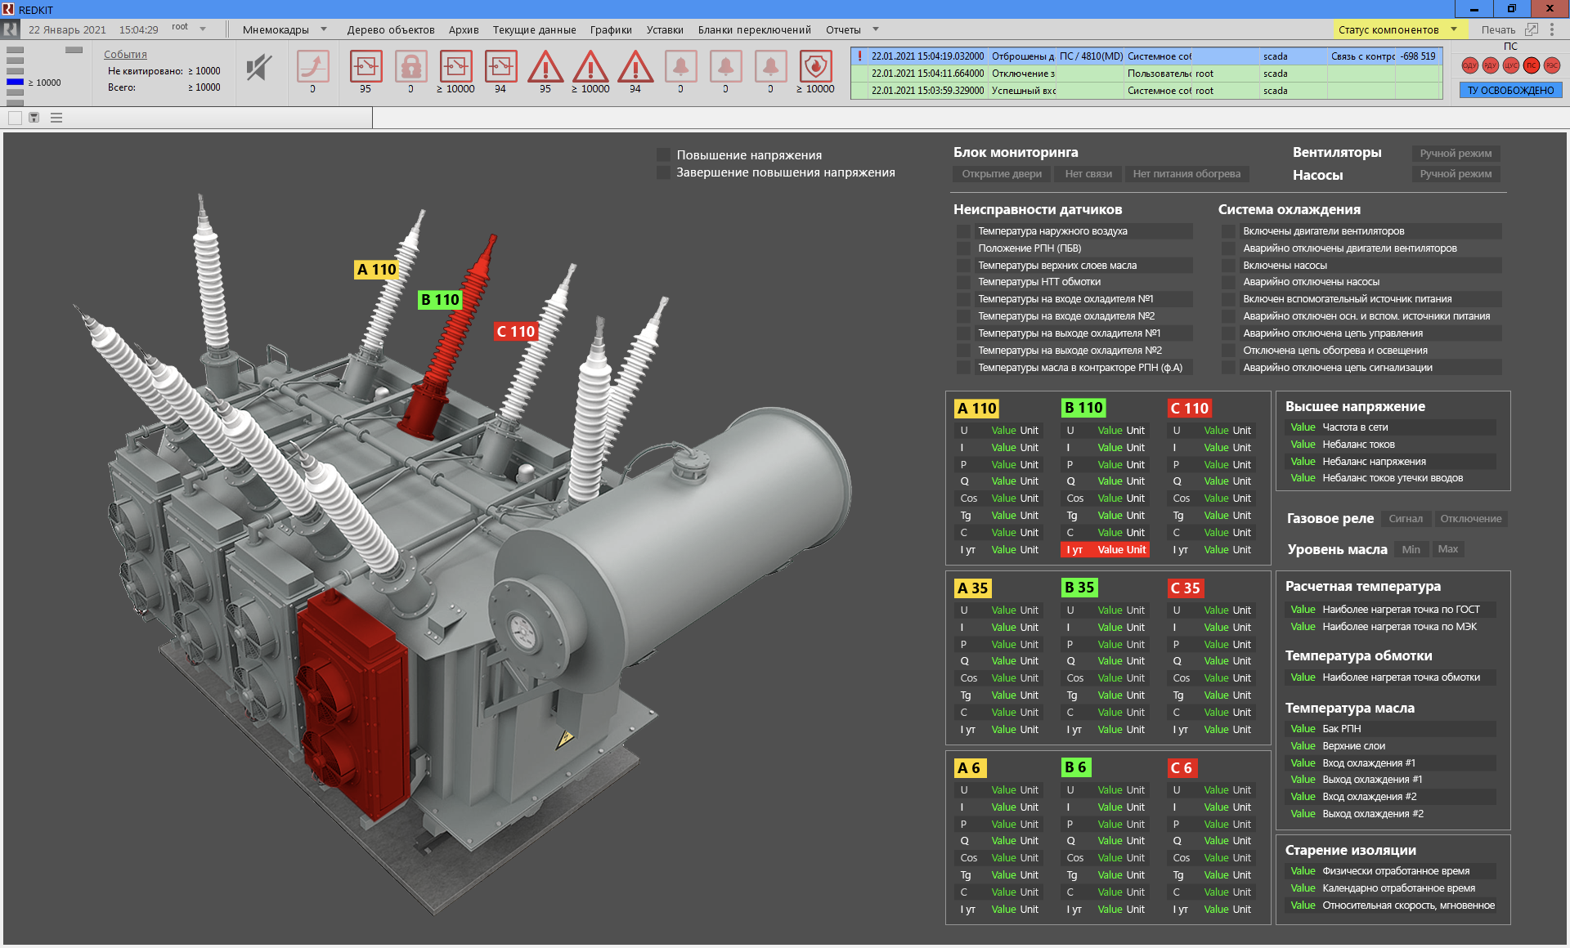Click the REDKIT logo icon in the toolbar
The width and height of the screenshot is (1570, 948).
11,29
